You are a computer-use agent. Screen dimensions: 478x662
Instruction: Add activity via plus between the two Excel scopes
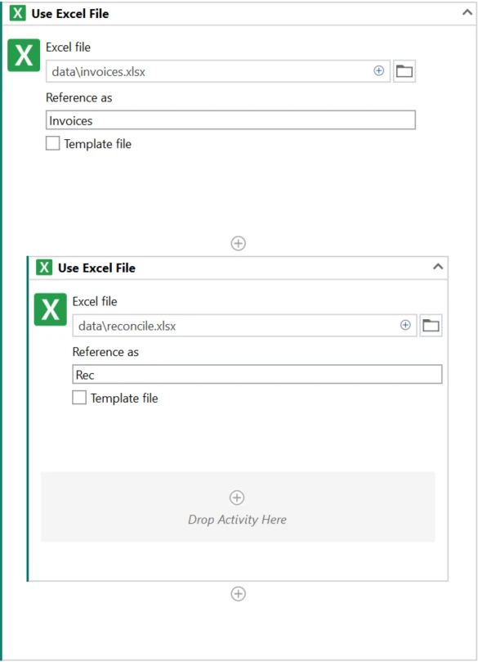(x=238, y=243)
